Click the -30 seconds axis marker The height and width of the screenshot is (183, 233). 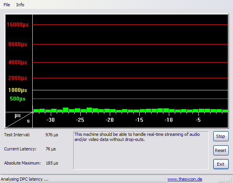point(51,120)
